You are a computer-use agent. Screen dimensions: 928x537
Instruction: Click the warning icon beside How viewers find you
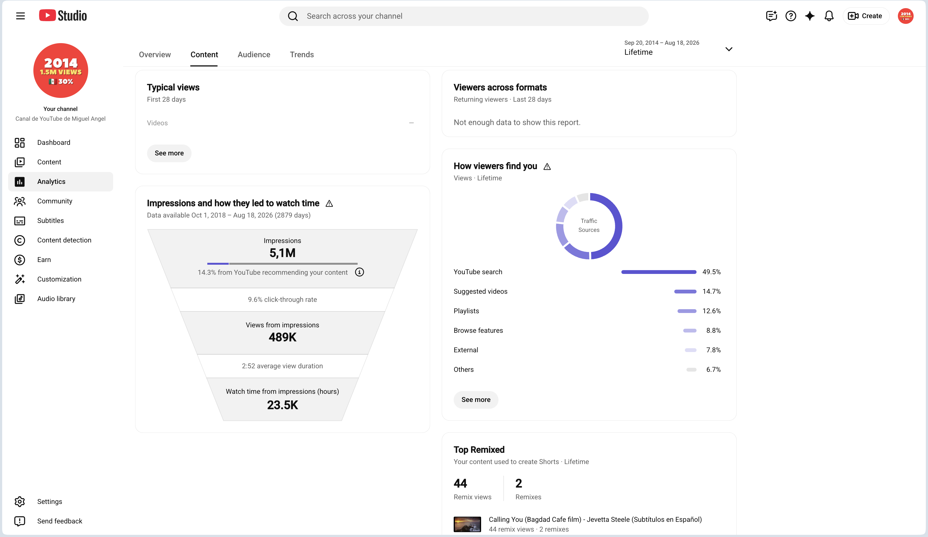pyautogui.click(x=547, y=166)
